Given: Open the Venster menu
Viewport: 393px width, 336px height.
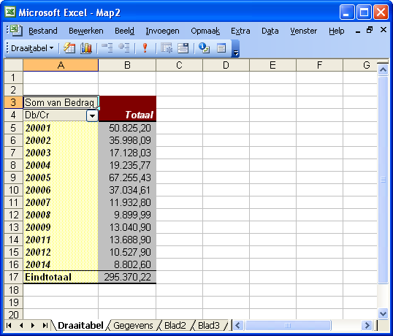Looking at the screenshot, I should pyautogui.click(x=304, y=31).
